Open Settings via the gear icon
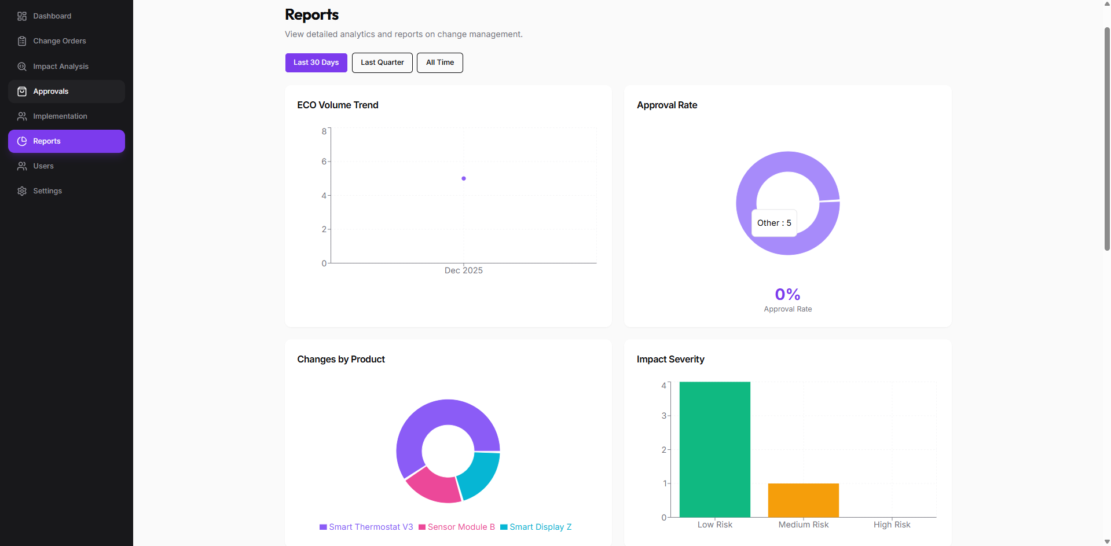 pos(21,190)
